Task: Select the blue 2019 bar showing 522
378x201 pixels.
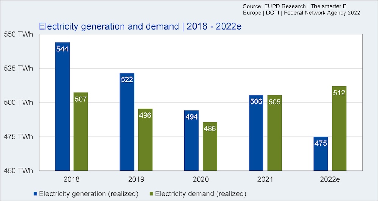Action: [127, 122]
